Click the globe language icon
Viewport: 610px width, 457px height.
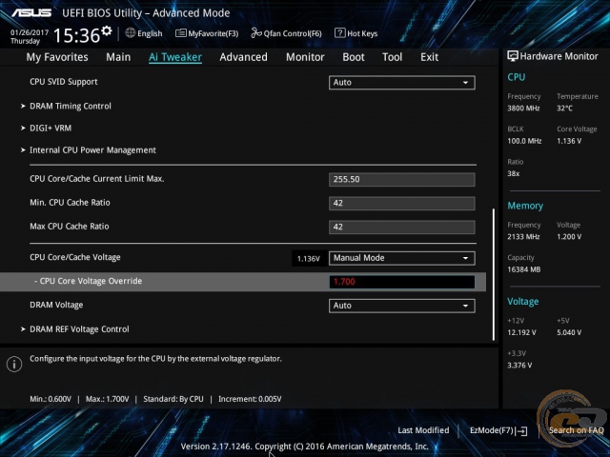tap(131, 33)
